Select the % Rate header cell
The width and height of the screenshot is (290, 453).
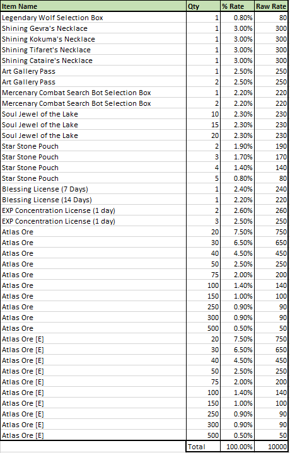tap(237, 6)
